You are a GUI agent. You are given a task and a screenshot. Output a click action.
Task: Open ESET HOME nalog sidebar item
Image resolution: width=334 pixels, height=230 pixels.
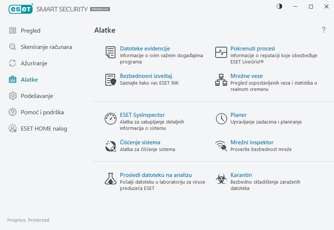tap(44, 129)
